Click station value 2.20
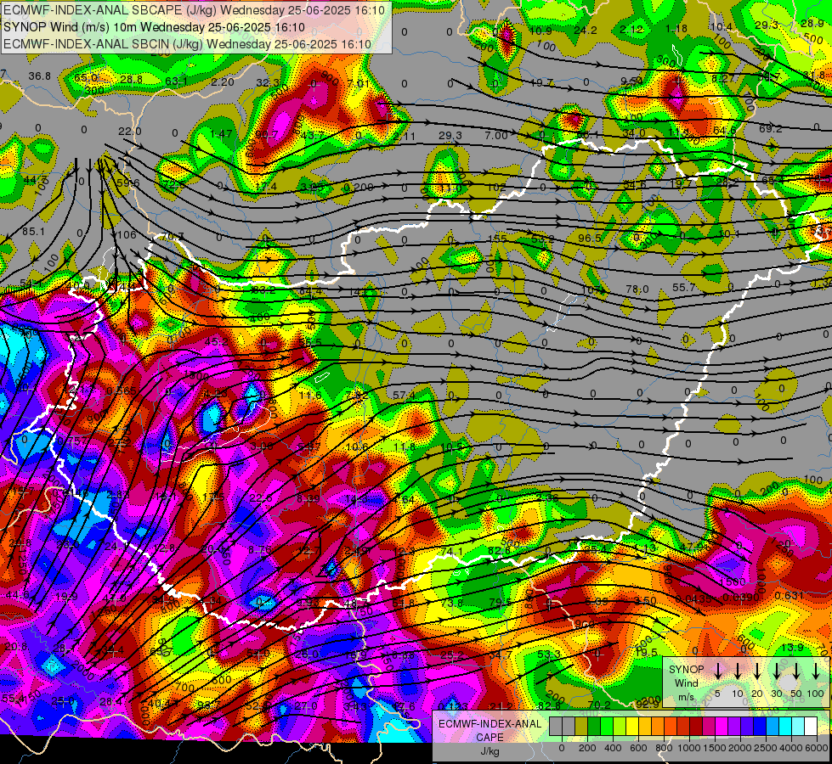The width and height of the screenshot is (832, 764). (223, 81)
